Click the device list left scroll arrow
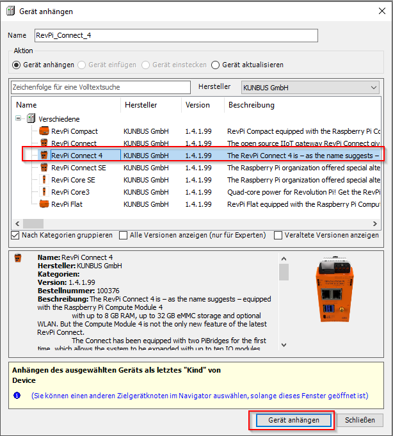Viewport: 393px width, 436px height. click(17, 223)
